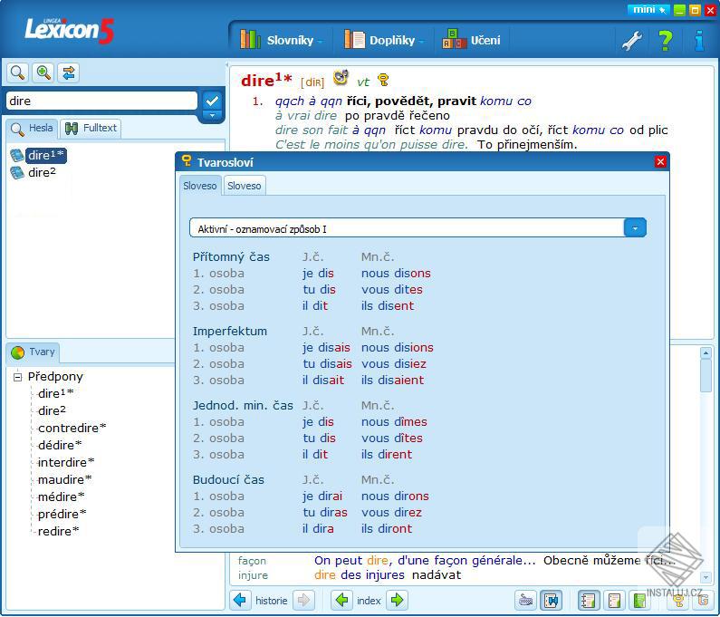The width and height of the screenshot is (720, 617).
Task: Collapse the Předpony tree node
Action: (17, 377)
